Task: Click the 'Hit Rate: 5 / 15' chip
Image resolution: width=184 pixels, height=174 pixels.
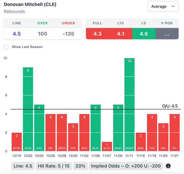Action: click(x=54, y=166)
